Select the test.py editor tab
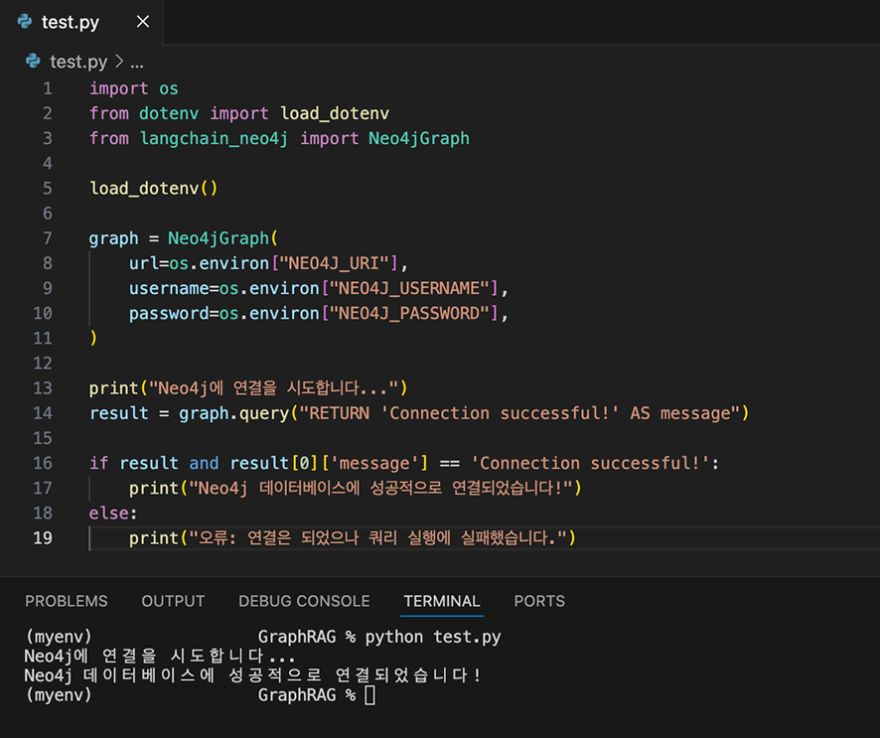This screenshot has width=880, height=738. click(x=70, y=22)
